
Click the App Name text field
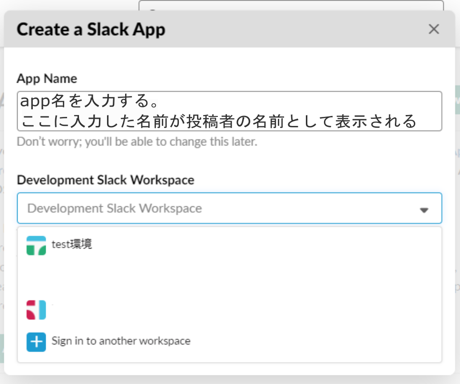[x=229, y=110]
